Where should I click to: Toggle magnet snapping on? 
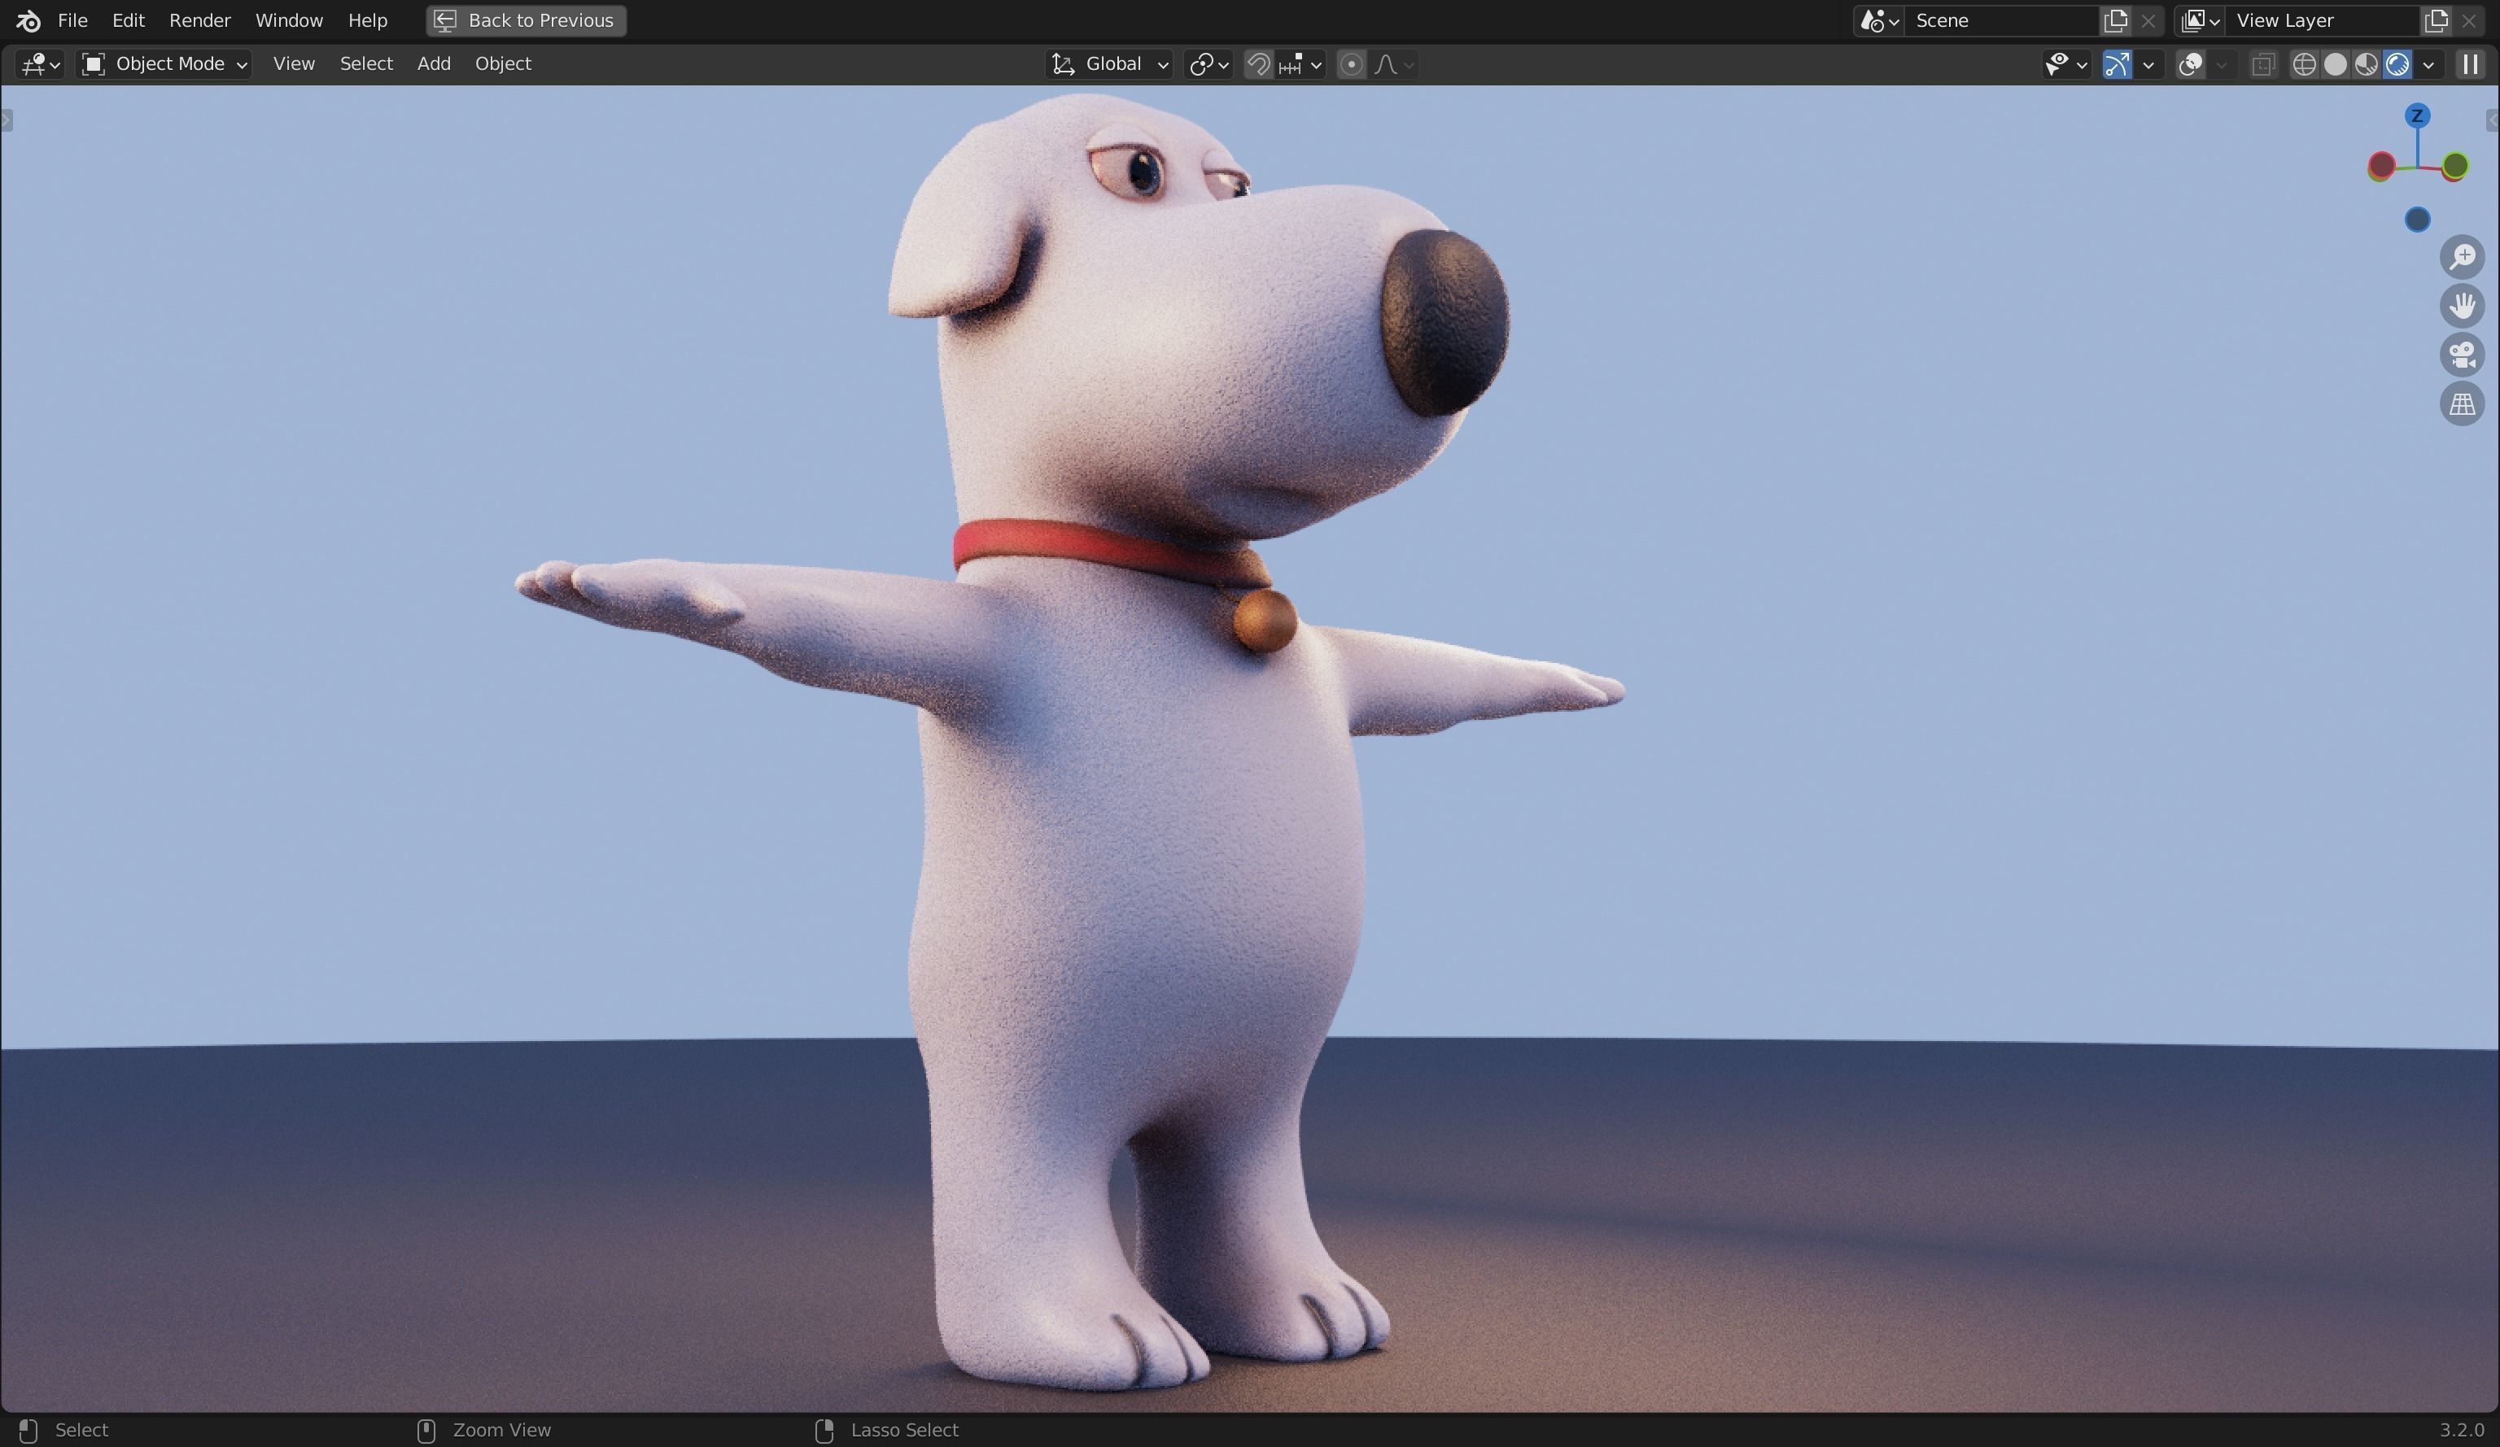(x=1258, y=64)
